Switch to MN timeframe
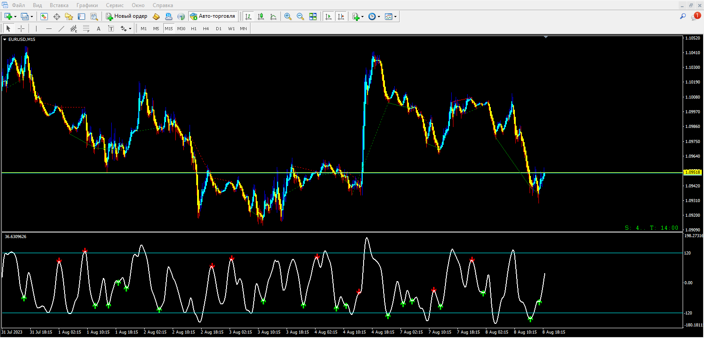This screenshot has height=338, width=704. click(x=243, y=28)
